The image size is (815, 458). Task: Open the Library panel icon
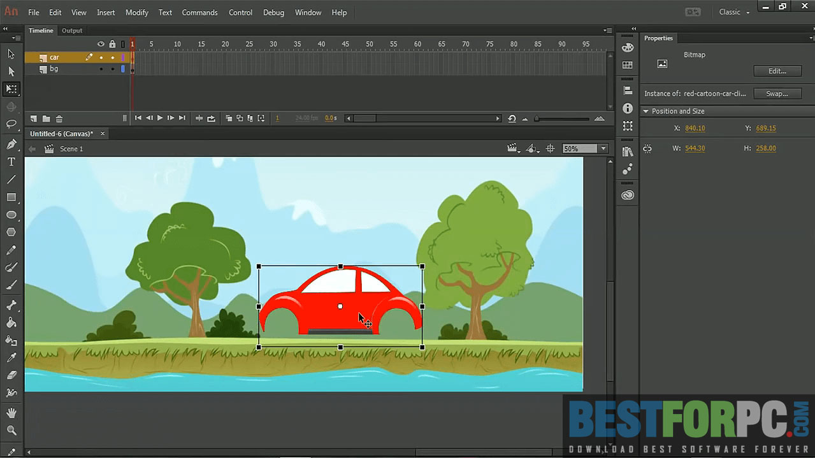628,152
